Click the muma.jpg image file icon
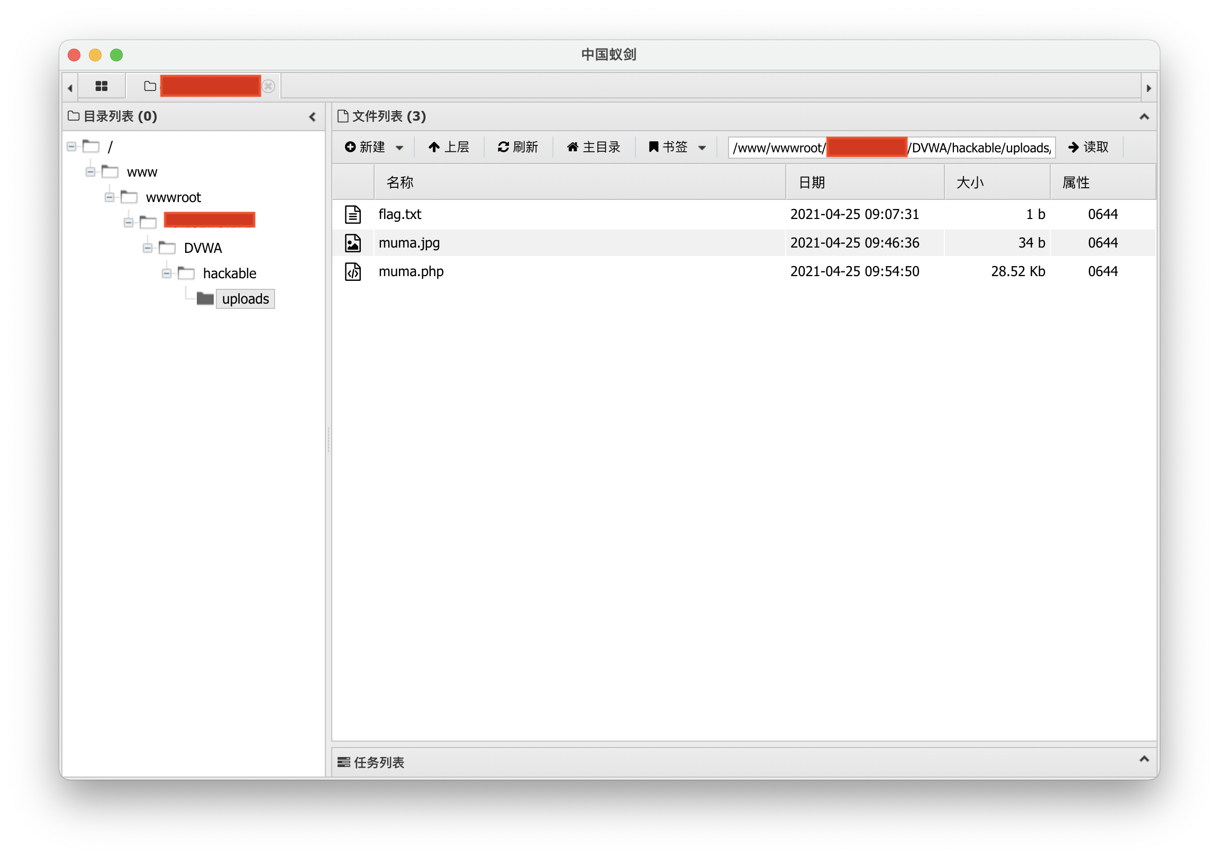Screen dimensions: 1219x858 [353, 243]
